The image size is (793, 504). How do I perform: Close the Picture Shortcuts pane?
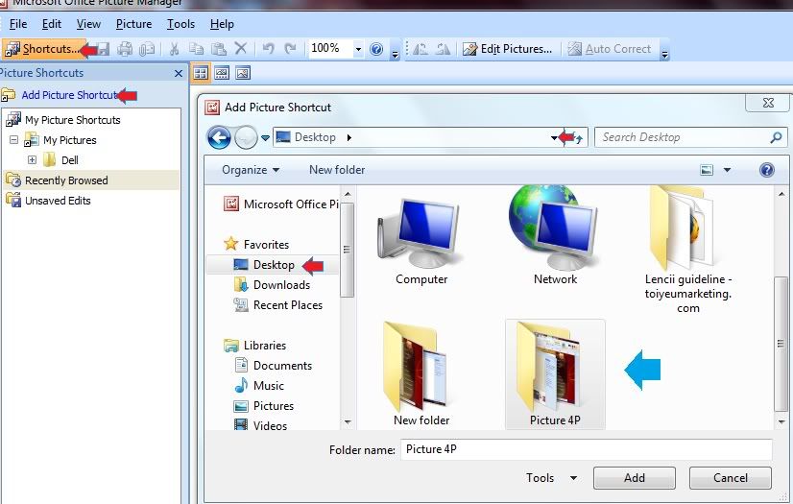[x=178, y=73]
